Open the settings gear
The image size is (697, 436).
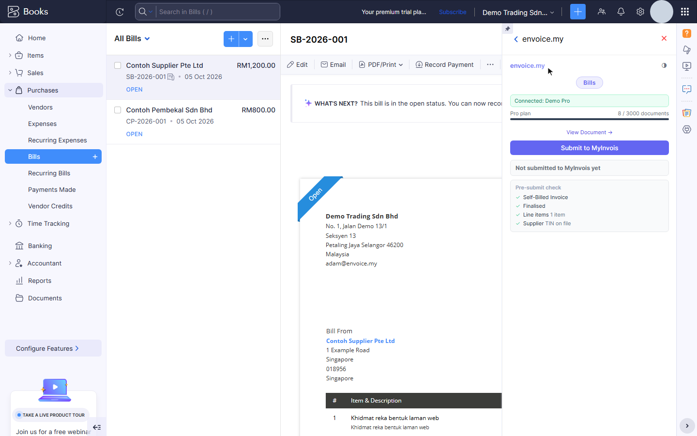640,12
